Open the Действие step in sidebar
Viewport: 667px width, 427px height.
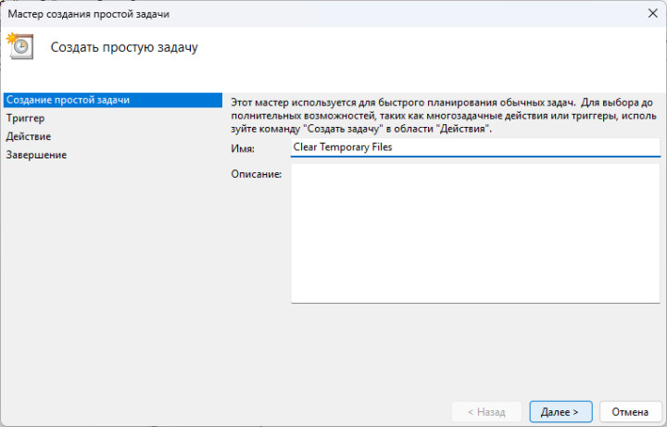pyautogui.click(x=29, y=136)
